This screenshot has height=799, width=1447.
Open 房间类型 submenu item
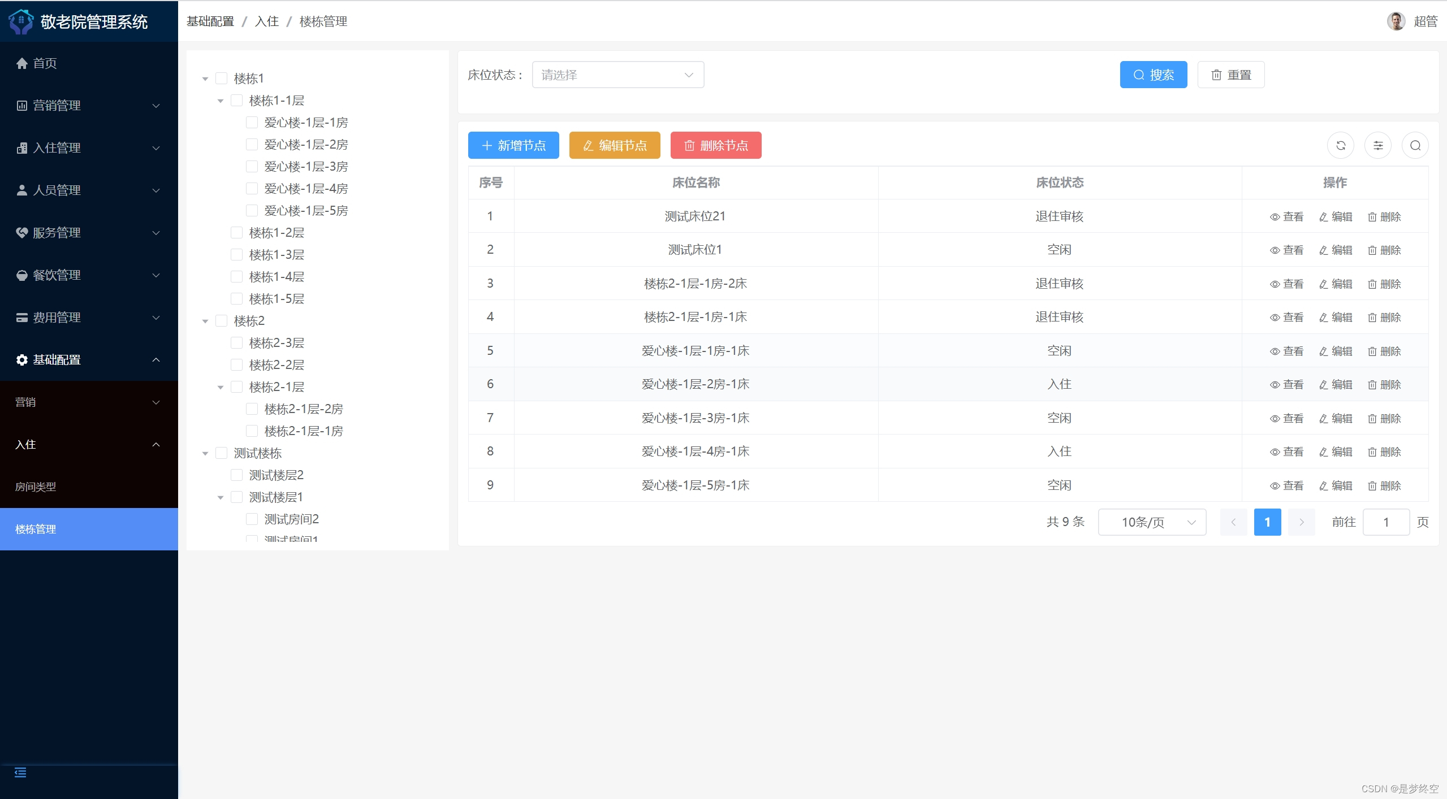coord(35,487)
